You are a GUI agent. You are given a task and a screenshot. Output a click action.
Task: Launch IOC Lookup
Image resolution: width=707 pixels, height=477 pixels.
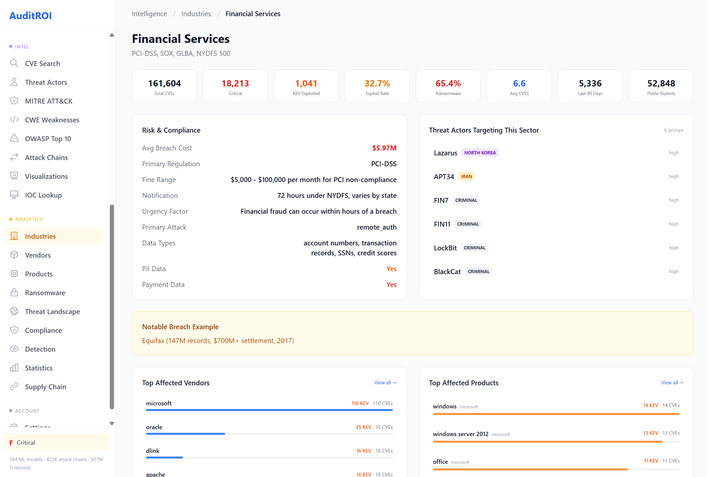[43, 195]
